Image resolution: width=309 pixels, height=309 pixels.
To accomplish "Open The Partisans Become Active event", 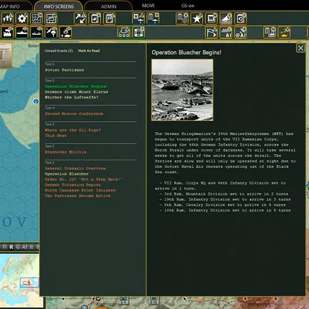I will coord(78,196).
